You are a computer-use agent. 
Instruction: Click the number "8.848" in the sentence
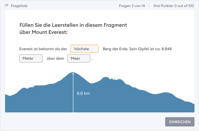pos(167,49)
